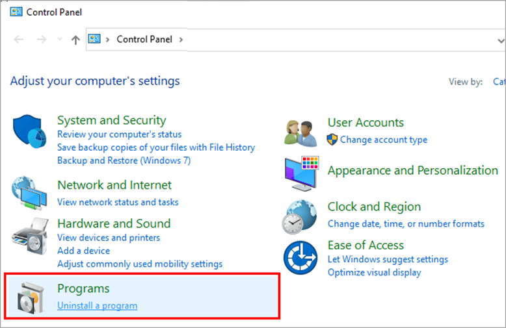This screenshot has height=328, width=506.
Task: Click the address bar Control Panel icon
Action: coord(94,39)
